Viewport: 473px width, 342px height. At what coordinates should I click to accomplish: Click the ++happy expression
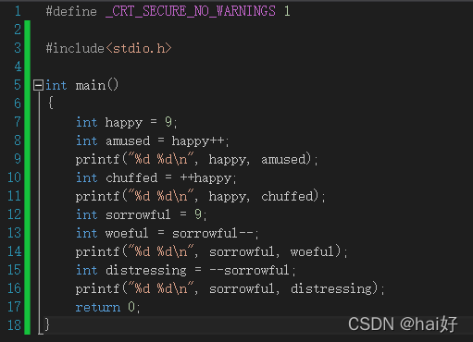pos(205,178)
